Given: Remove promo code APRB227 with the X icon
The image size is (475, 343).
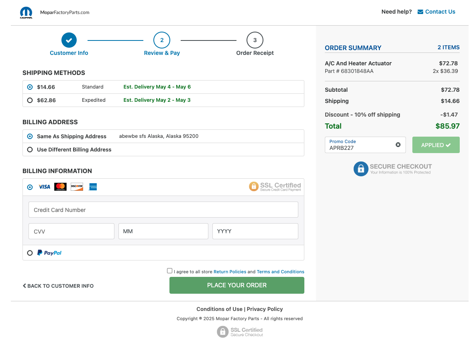Looking at the screenshot, I should (398, 145).
